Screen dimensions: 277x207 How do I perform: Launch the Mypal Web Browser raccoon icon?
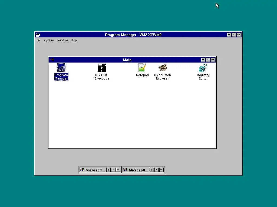(162, 68)
